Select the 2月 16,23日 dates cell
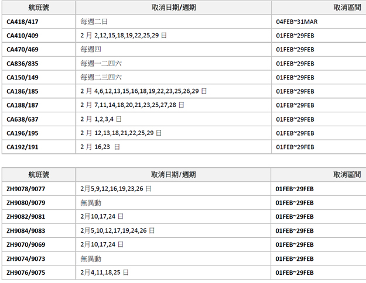This screenshot has width=366, height=283. [100, 147]
